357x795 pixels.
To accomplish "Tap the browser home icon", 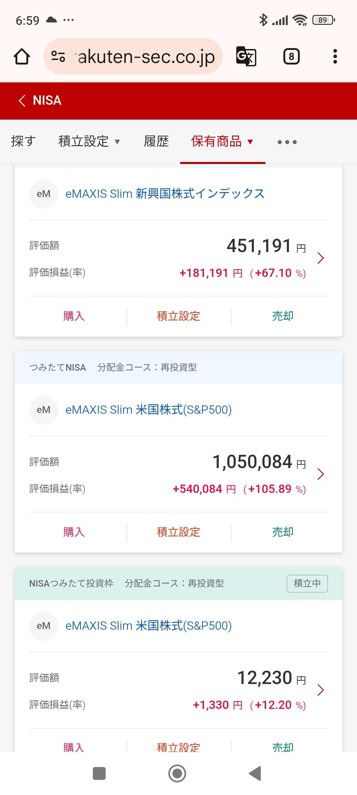I will (22, 56).
